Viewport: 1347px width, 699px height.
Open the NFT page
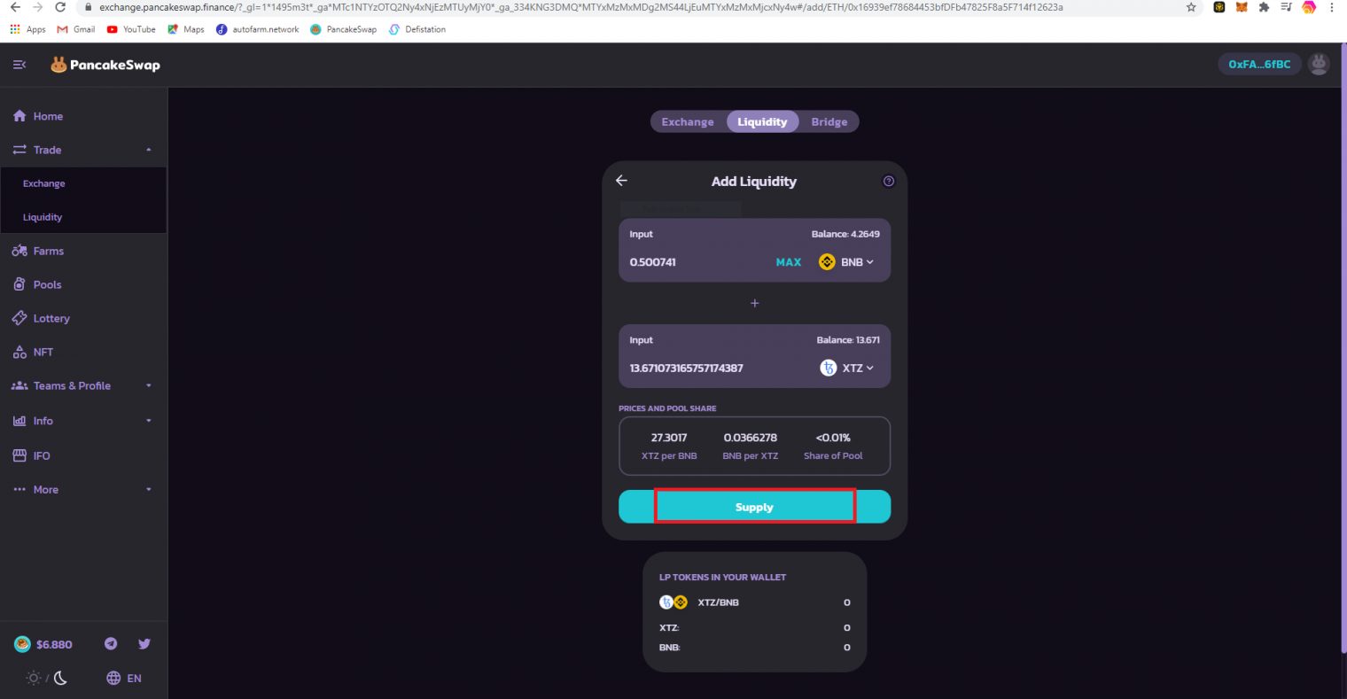[x=83, y=352]
